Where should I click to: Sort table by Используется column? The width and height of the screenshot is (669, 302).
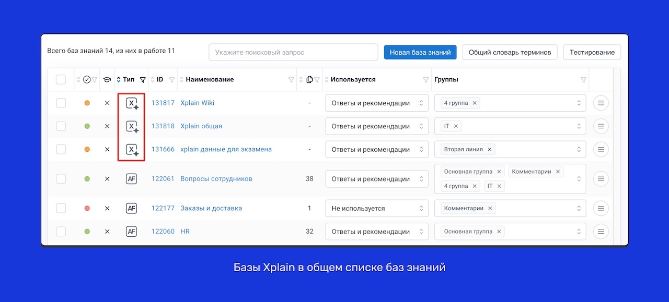[x=327, y=80]
